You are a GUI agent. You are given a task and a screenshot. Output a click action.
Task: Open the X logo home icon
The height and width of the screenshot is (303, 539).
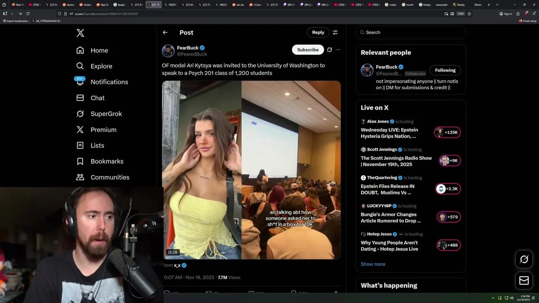pos(80,33)
